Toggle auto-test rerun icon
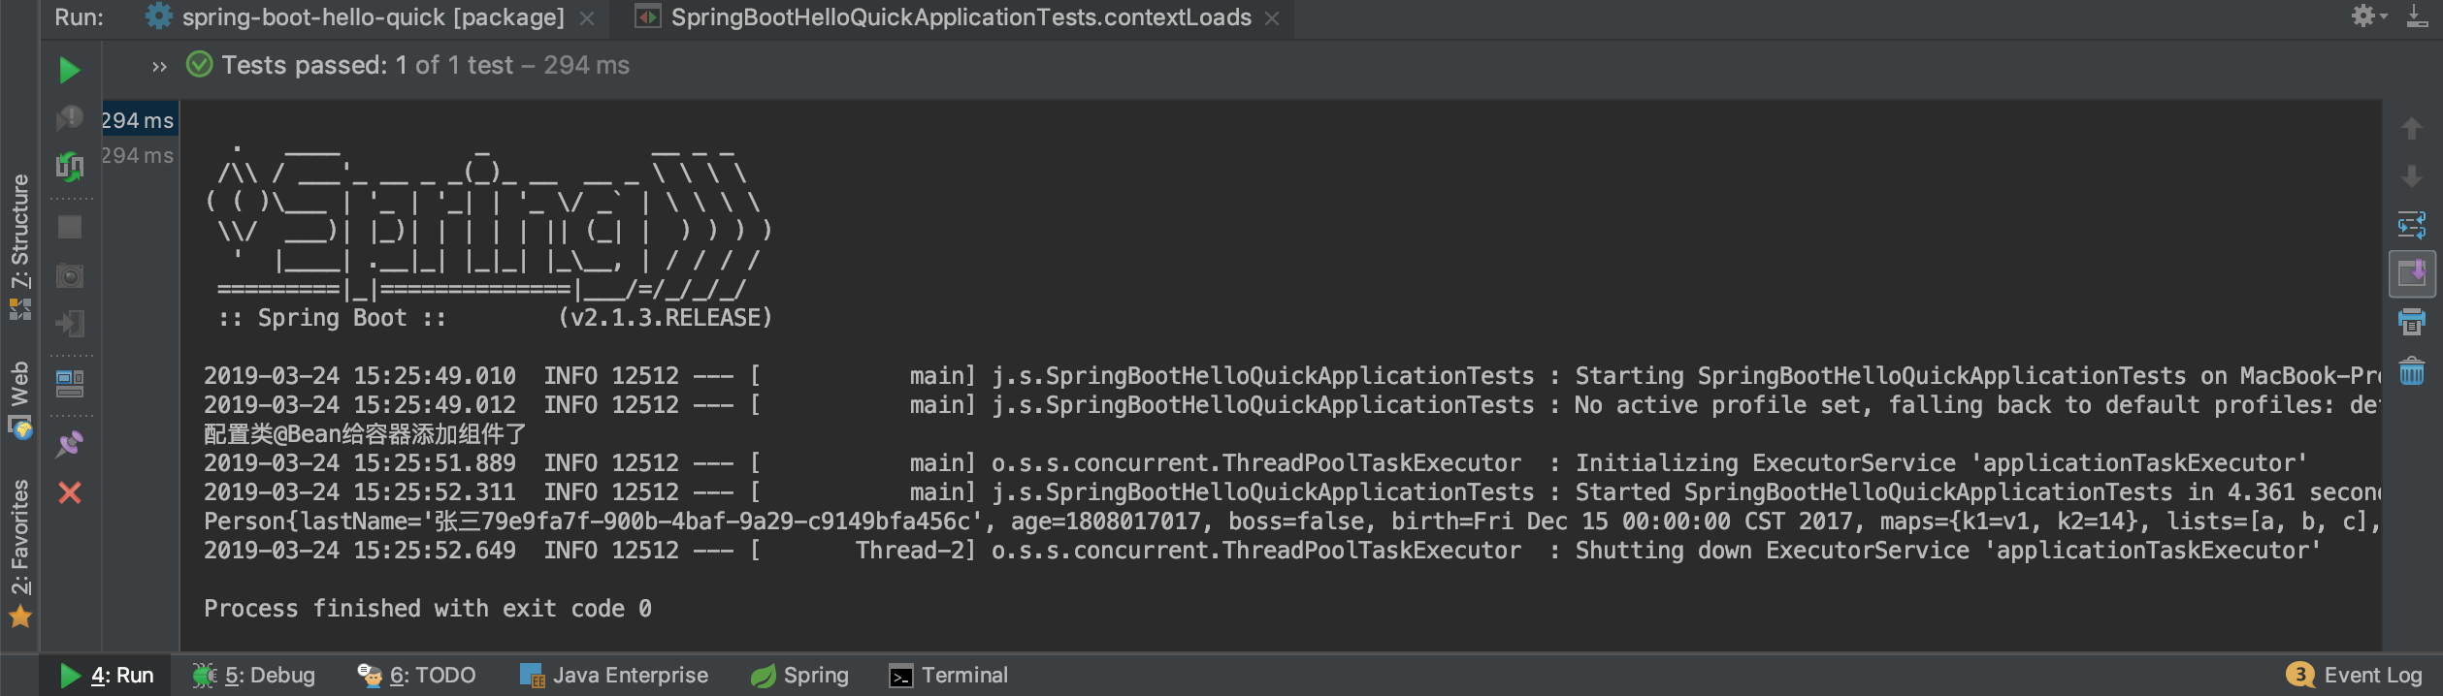Screen dimensions: 2443x696 69,167
